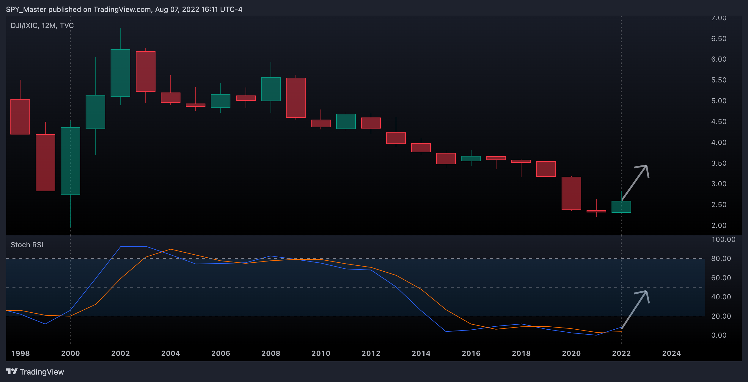Click the 2004 time axis label
This screenshot has width=748, height=382.
click(x=171, y=353)
